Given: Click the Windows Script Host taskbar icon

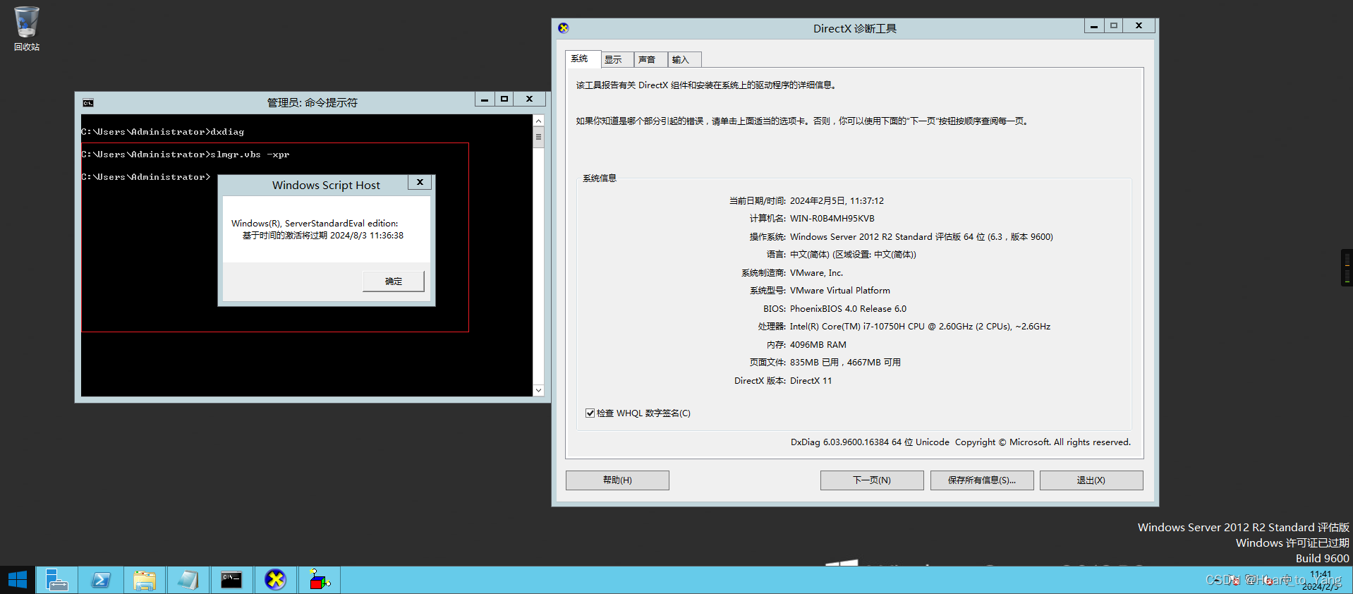Looking at the screenshot, I should coord(320,580).
